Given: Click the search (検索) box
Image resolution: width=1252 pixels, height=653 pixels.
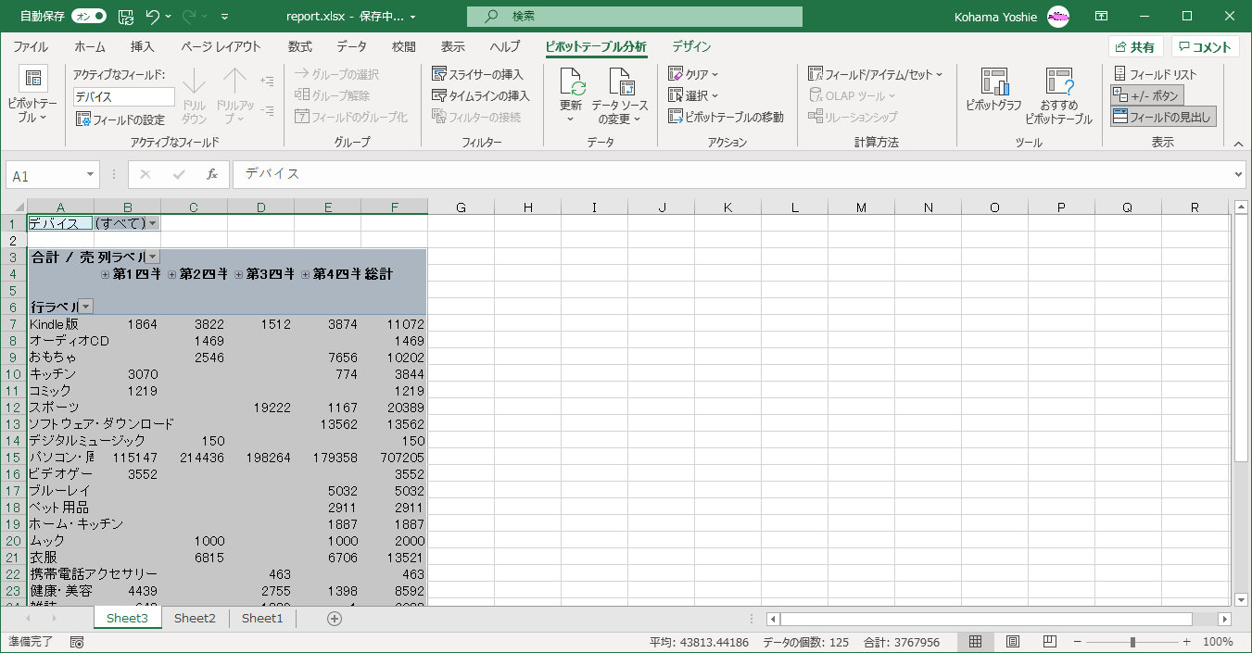Looking at the screenshot, I should tap(635, 17).
